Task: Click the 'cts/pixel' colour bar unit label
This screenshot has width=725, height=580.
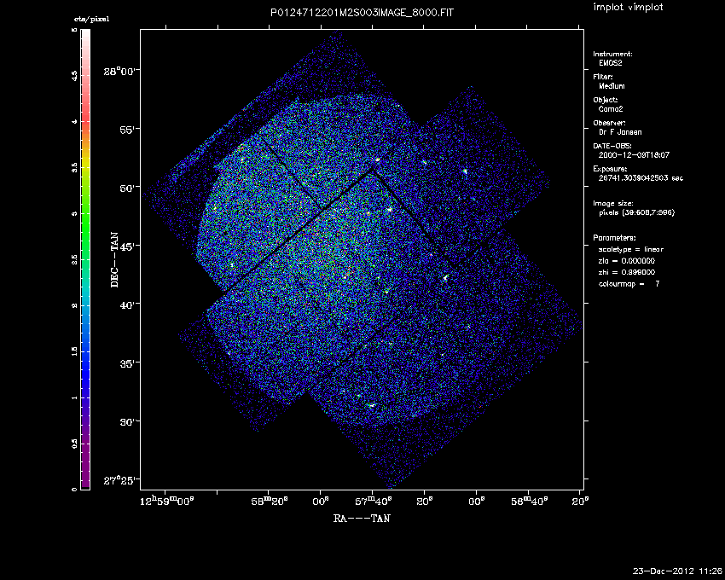Action: (91, 20)
